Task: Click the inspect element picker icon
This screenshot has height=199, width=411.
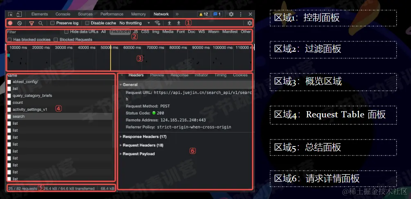Action: click(x=11, y=14)
